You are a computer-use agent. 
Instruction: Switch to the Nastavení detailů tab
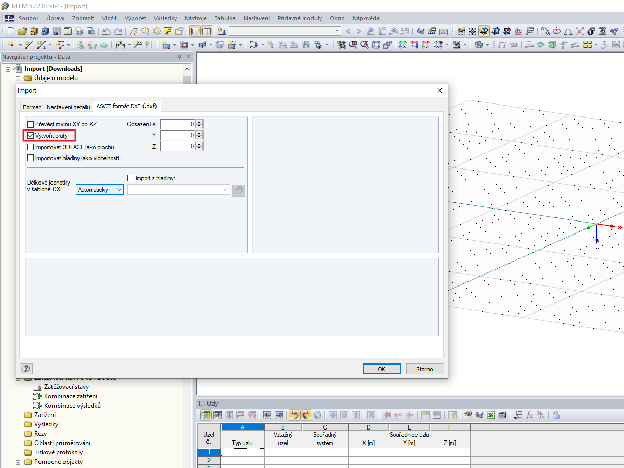click(68, 106)
